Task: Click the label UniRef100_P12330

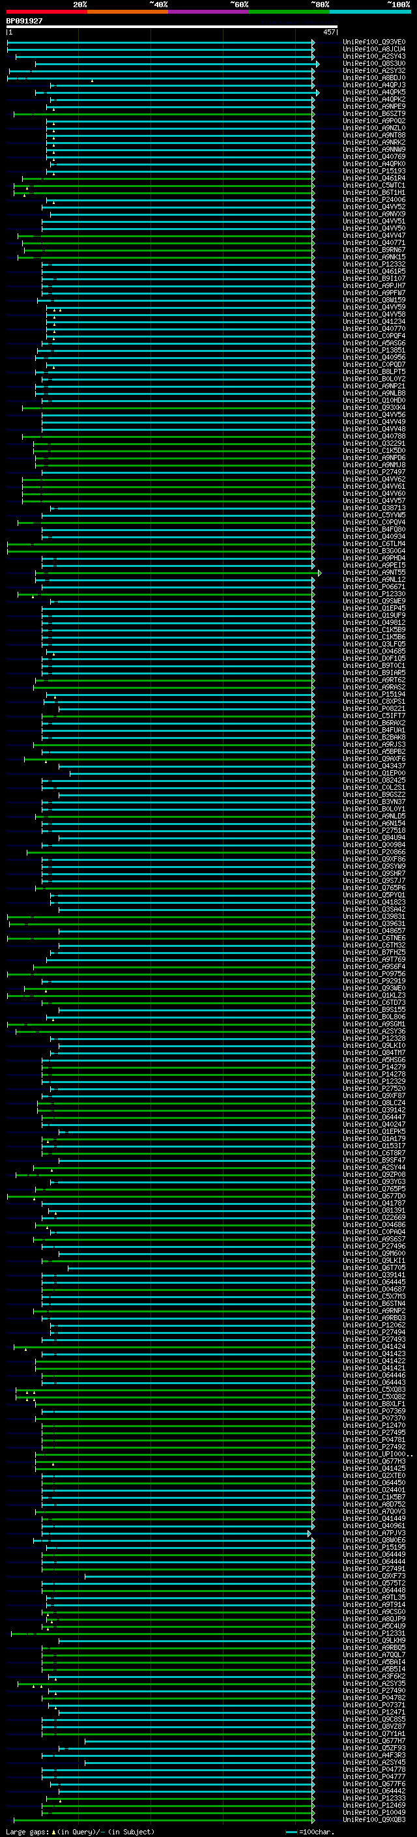Action: click(x=374, y=594)
